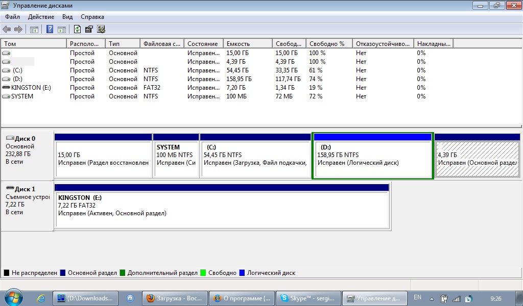523x306 pixels.
Task: Sort by the Состояние column header
Action: 203,44
